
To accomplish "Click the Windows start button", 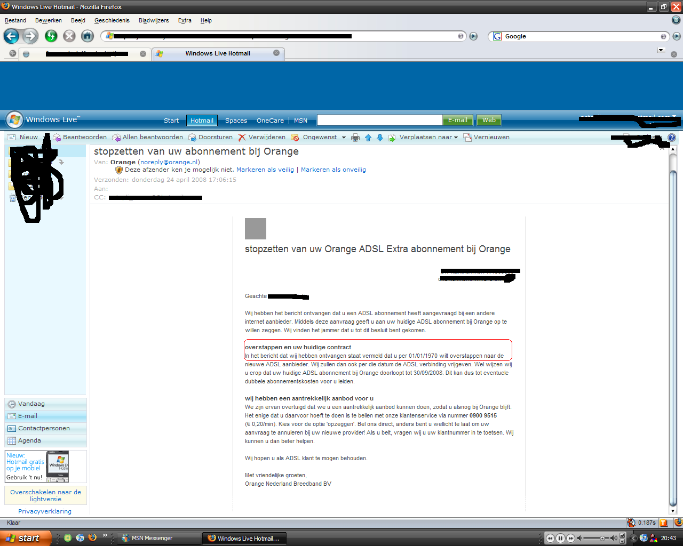I will point(26,538).
